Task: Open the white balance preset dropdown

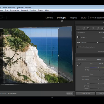Action: [101, 63]
